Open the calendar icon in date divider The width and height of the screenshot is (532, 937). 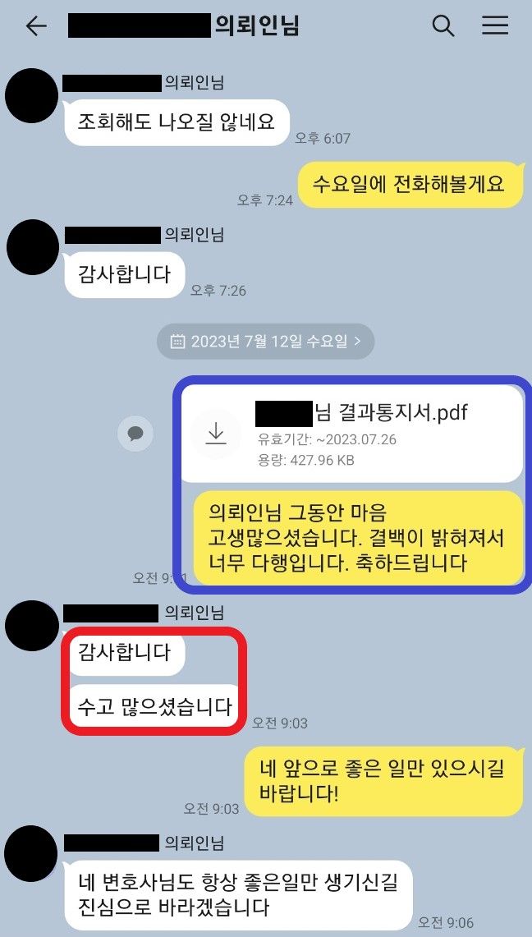(177, 342)
